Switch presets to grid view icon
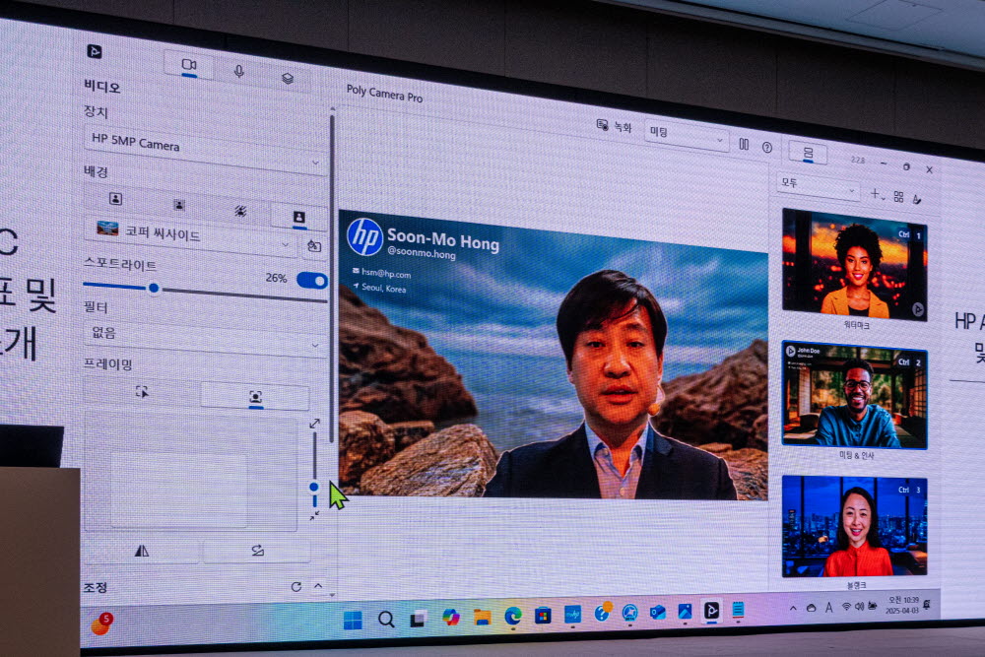Screen dimensions: 985x657 899,197
